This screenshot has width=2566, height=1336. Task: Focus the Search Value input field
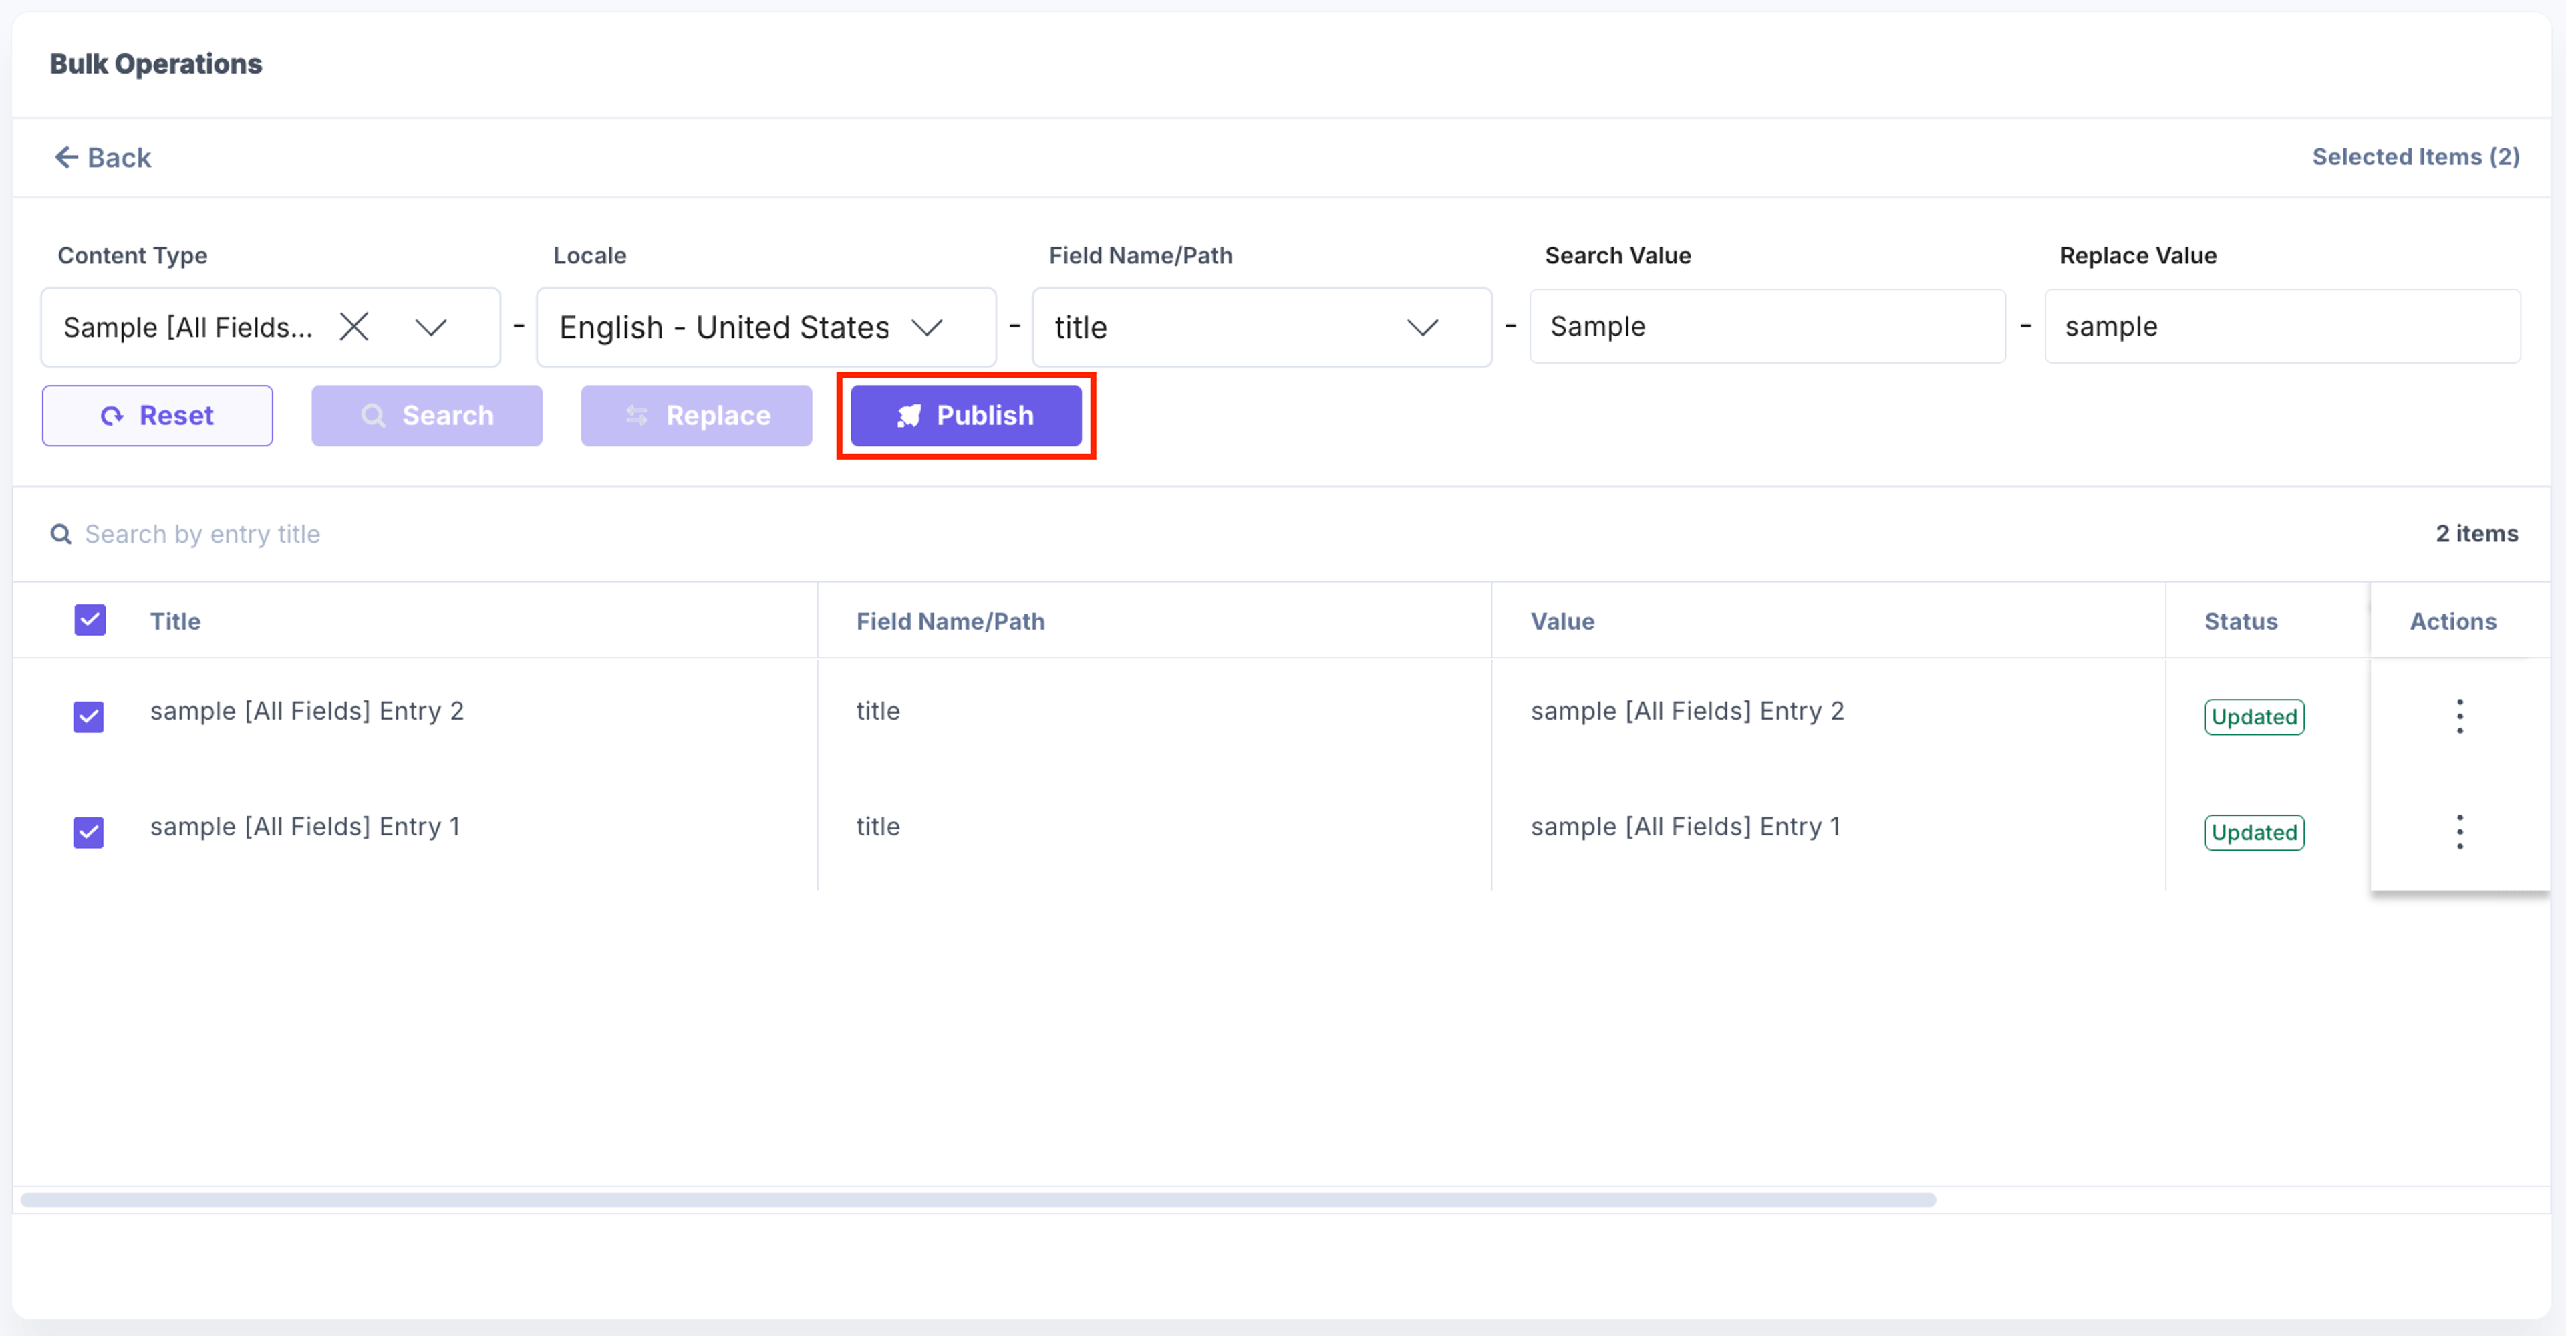[x=1767, y=327]
